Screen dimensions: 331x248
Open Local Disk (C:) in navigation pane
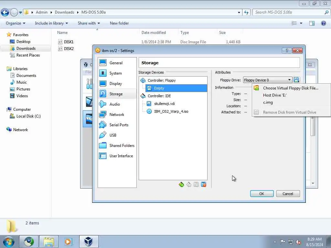(x=28, y=116)
